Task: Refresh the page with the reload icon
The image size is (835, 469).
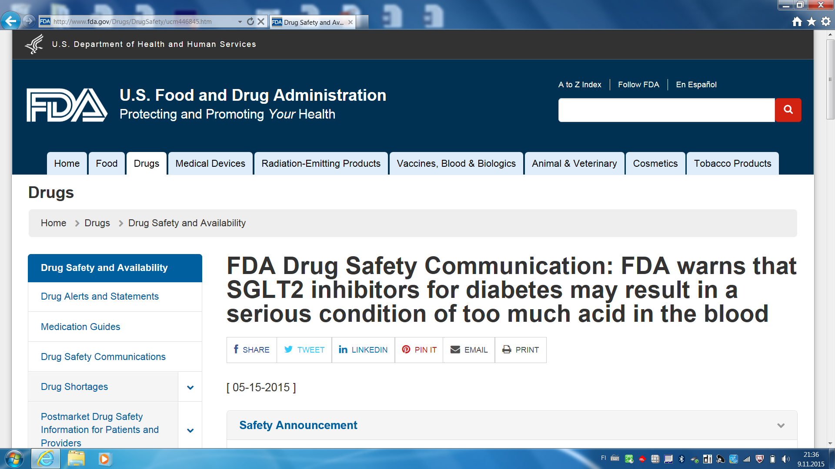Action: tap(250, 21)
